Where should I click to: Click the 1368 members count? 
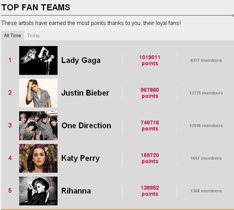pos(206,191)
